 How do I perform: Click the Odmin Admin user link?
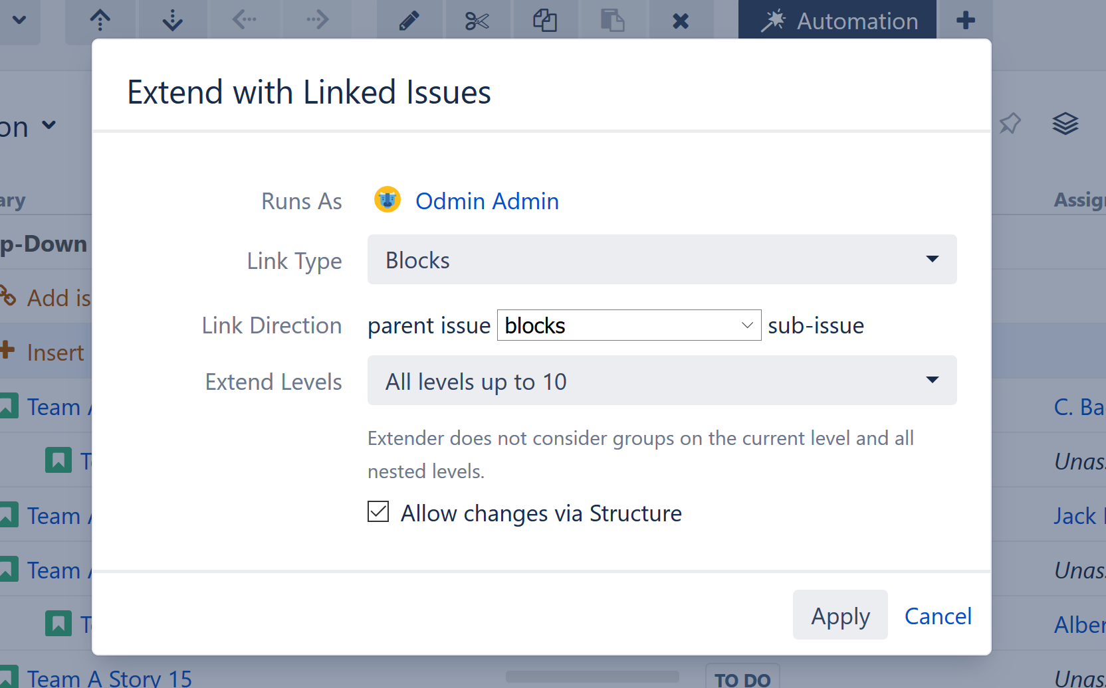[487, 201]
